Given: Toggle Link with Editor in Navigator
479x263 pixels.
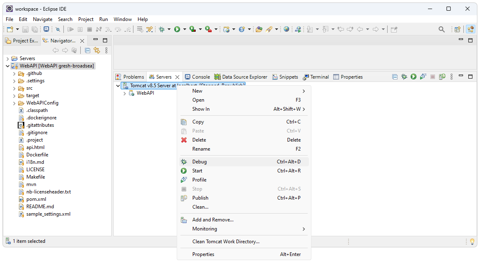Looking at the screenshot, I should pos(97,50).
